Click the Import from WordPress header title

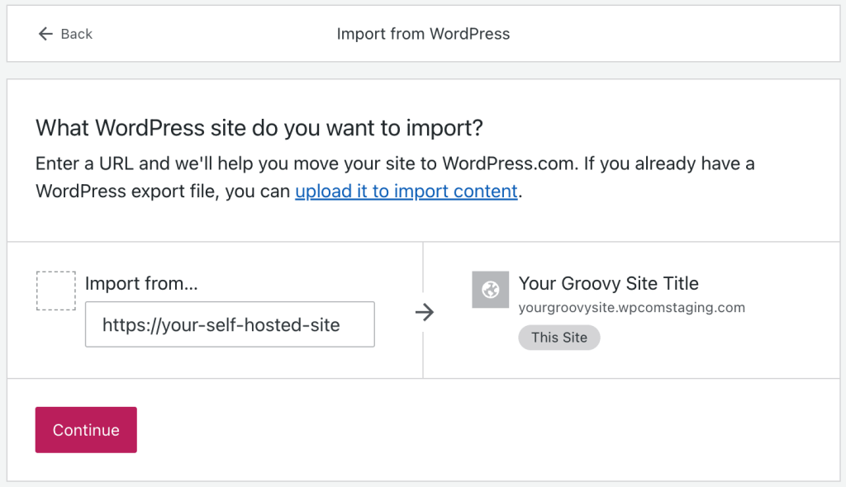pyautogui.click(x=423, y=34)
